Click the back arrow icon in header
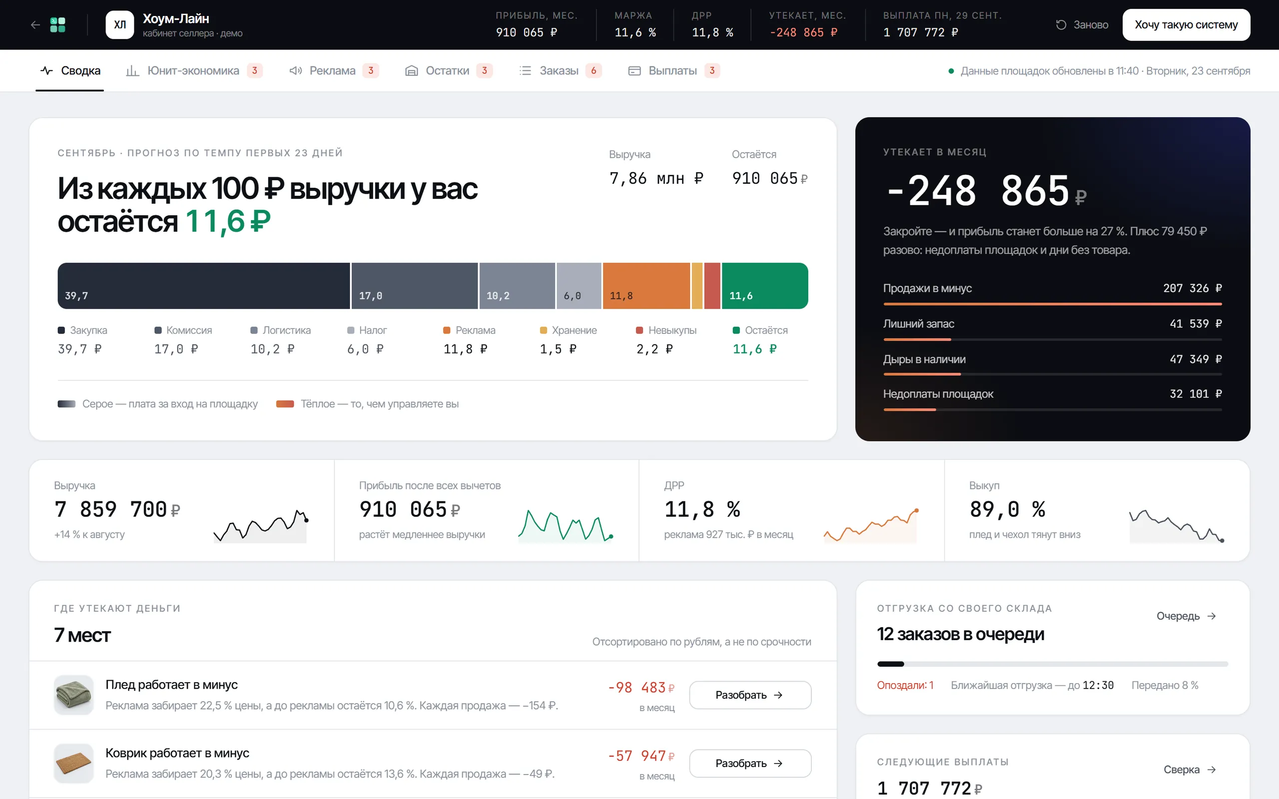 tap(35, 25)
